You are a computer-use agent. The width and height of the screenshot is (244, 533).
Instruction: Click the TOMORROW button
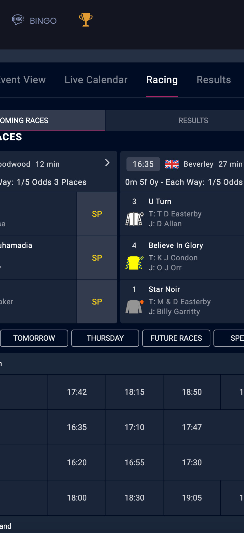point(34,338)
